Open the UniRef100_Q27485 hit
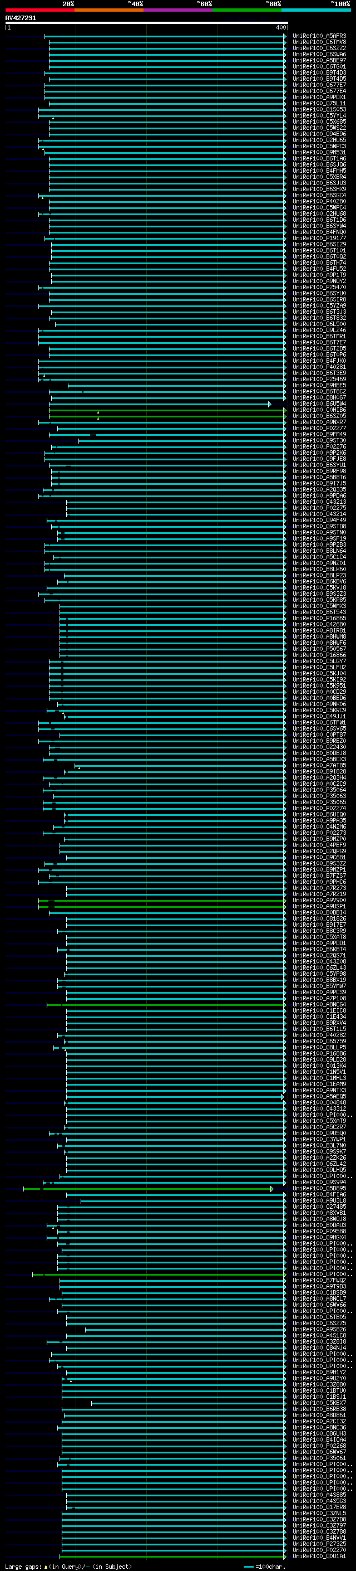Viewport: 356px width, 1571px height. point(319,1207)
